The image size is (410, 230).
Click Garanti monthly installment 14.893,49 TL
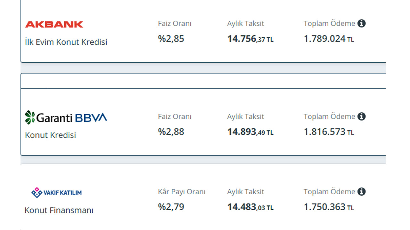[x=250, y=132]
